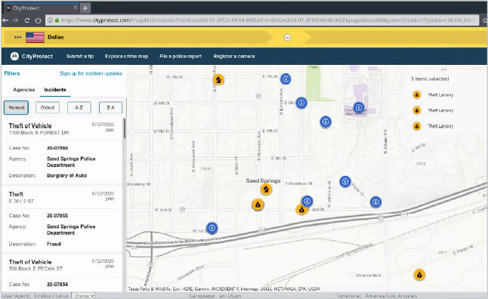This screenshot has height=299, width=488.
Task: Click the browser forward arrow
Action: coord(16,20)
